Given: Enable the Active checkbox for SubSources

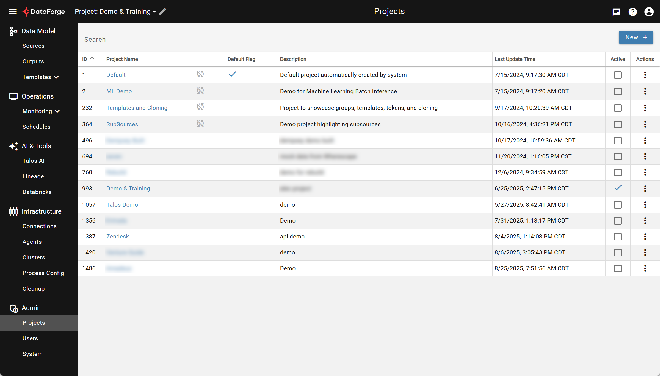Looking at the screenshot, I should [x=617, y=124].
